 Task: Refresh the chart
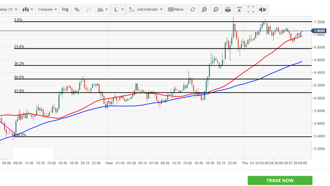click(192, 9)
